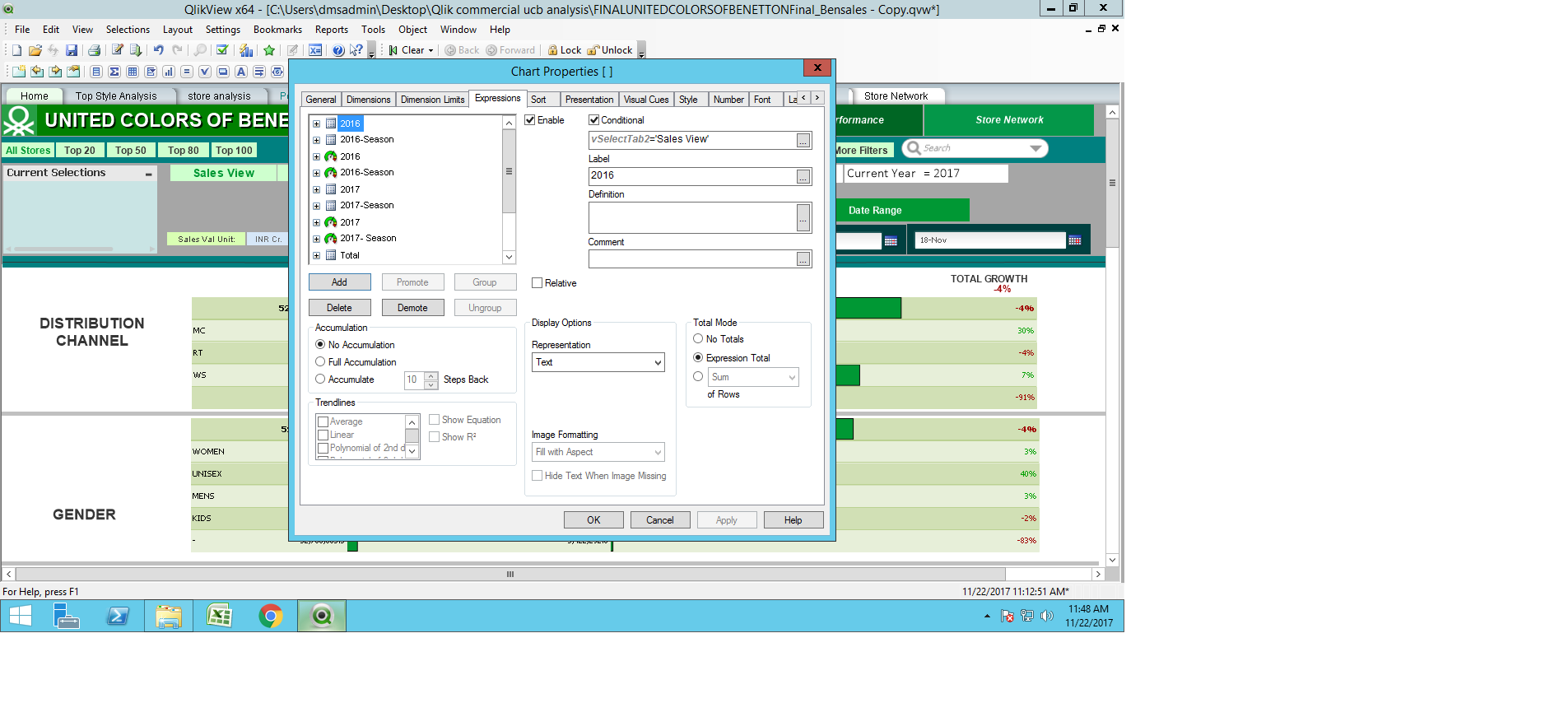Click the green star Add Bookmark icon
The image size is (1559, 703).
pyautogui.click(x=269, y=50)
